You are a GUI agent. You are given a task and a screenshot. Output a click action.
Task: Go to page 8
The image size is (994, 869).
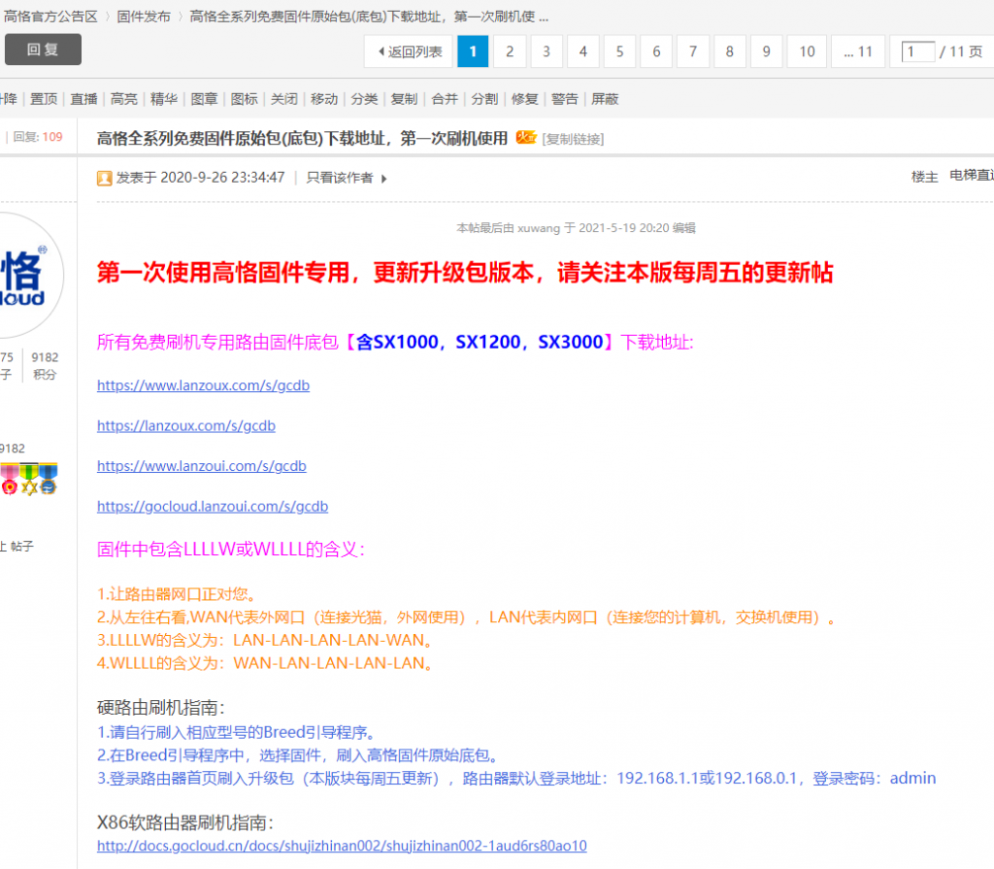pos(730,51)
